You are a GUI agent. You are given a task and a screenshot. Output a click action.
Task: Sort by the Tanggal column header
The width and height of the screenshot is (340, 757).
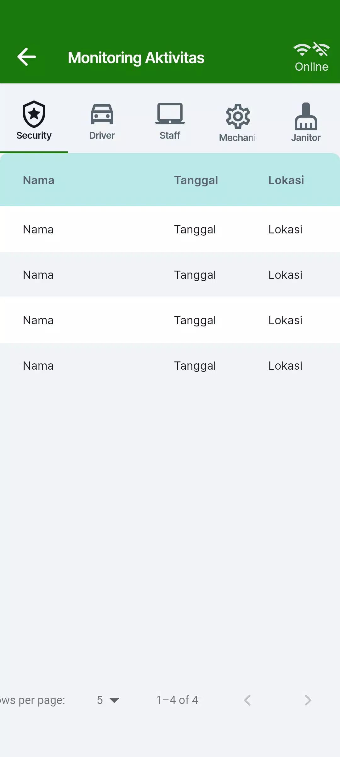click(196, 180)
